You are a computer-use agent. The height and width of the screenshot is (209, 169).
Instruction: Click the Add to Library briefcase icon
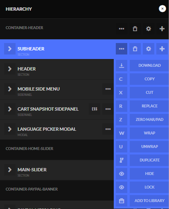122,201
